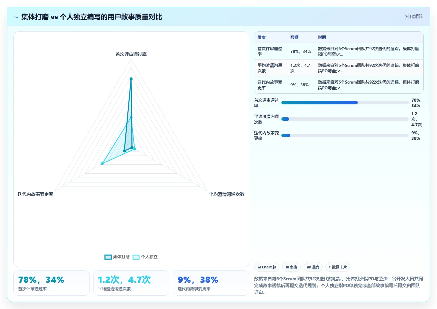Image resolution: width=437 pixels, height=309 pixels.
Task: Click radar axis label 迭代内故事变更率
Action: [x=36, y=194]
